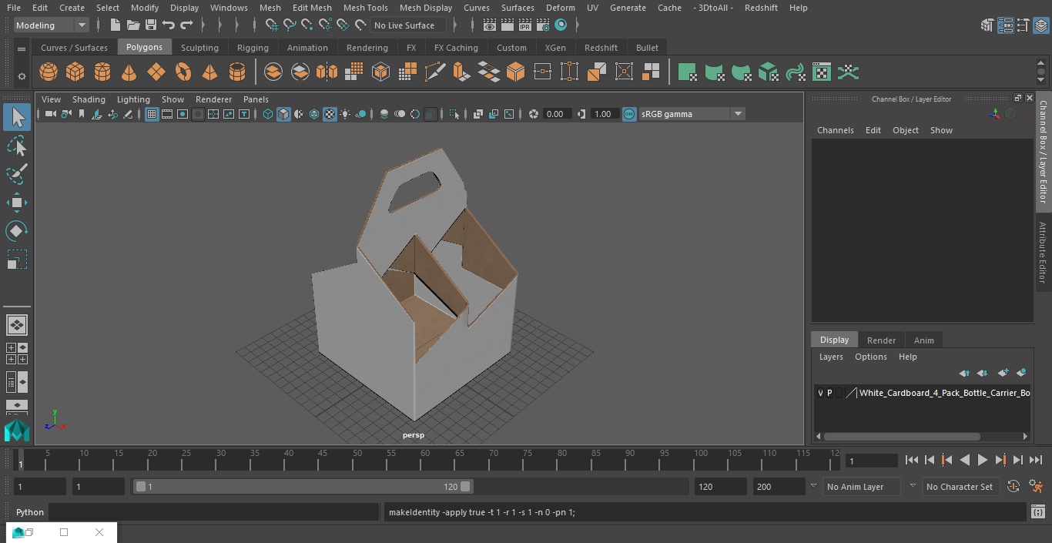Viewport: 1052px width, 543px height.
Task: Click the shelf settings gear icon
Action: (x=22, y=76)
